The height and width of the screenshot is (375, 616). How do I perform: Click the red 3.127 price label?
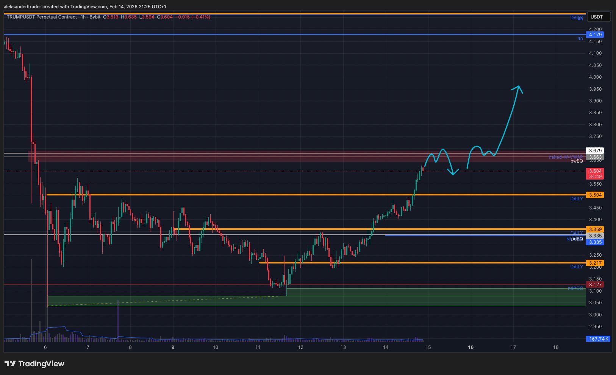[x=595, y=285]
